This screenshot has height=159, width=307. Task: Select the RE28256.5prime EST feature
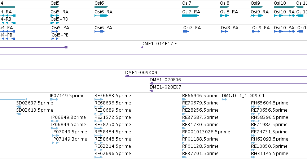pyautogui.click(x=184, y=114)
